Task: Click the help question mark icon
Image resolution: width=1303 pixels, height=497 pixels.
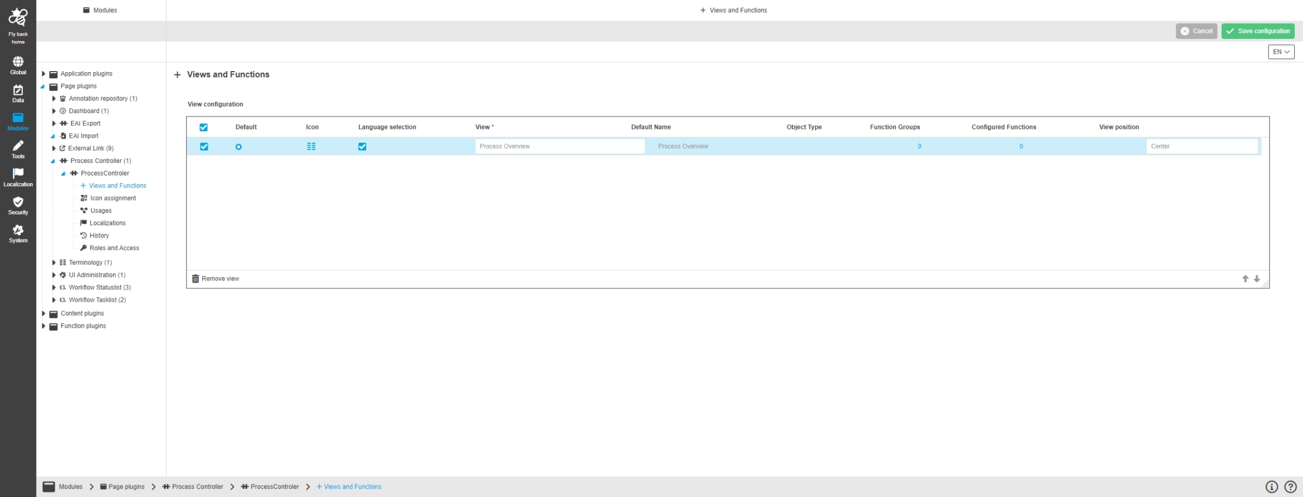Action: [1290, 487]
